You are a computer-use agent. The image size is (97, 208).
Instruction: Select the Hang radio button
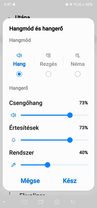(19, 74)
